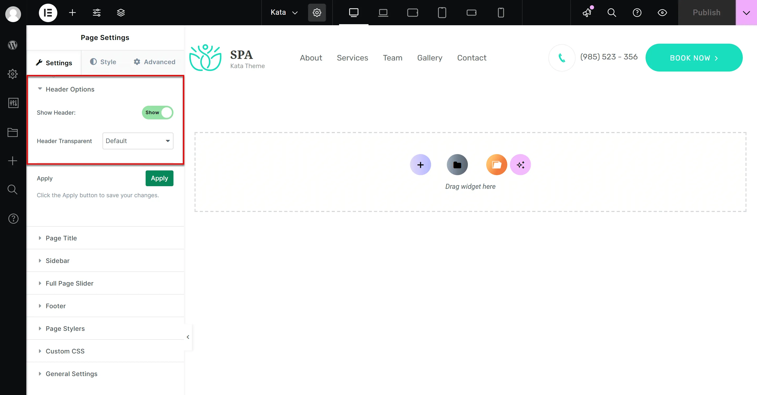
Task: Click the user avatar icon
Action: (13, 14)
